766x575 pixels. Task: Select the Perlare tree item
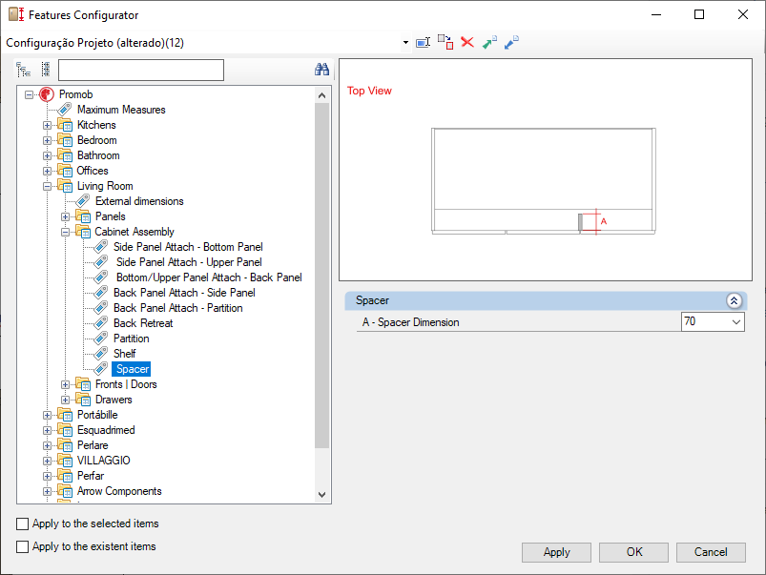[x=93, y=445]
